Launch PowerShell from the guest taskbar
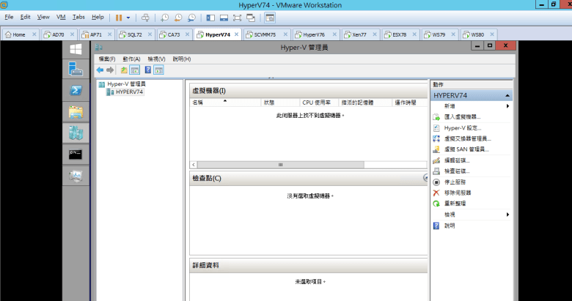 click(76, 90)
